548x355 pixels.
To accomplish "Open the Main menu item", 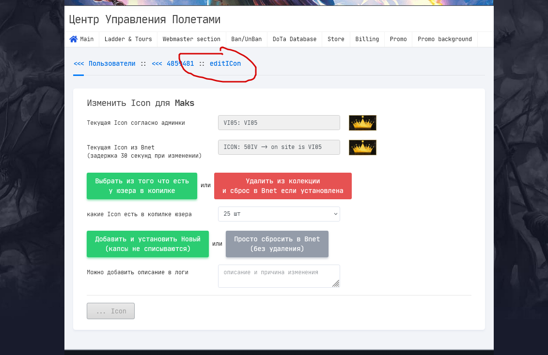I will [x=82, y=39].
